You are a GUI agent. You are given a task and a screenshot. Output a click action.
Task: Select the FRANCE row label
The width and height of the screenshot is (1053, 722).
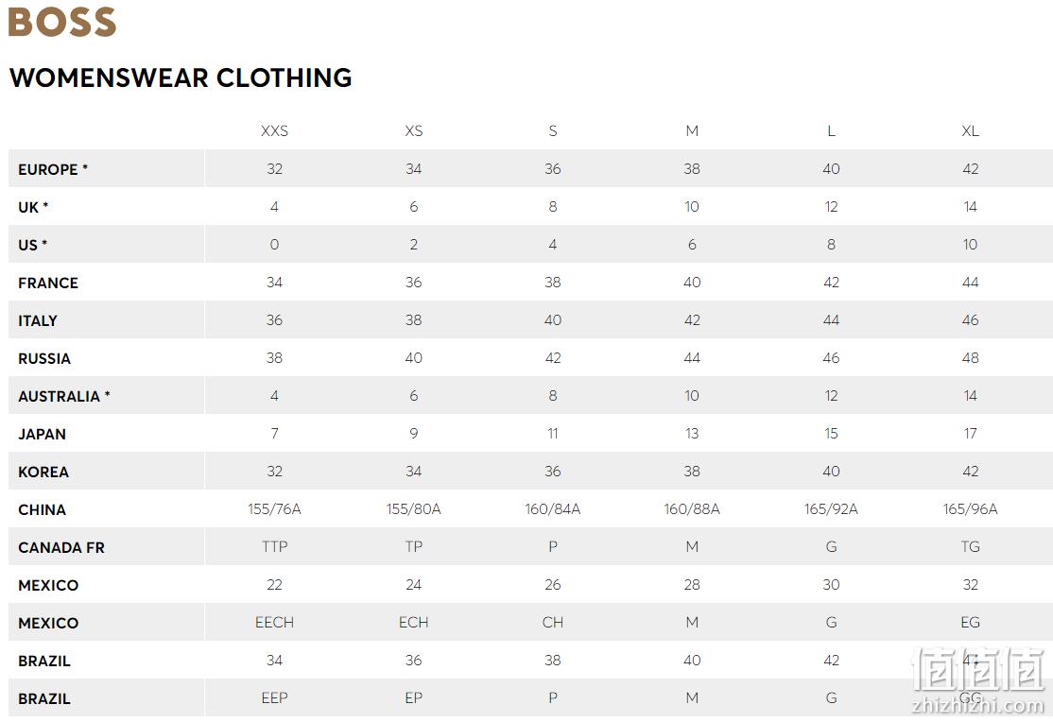pyautogui.click(x=48, y=283)
